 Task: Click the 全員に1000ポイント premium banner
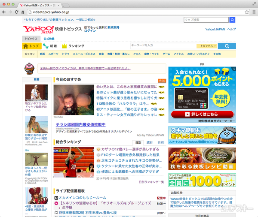[x=202, y=180]
